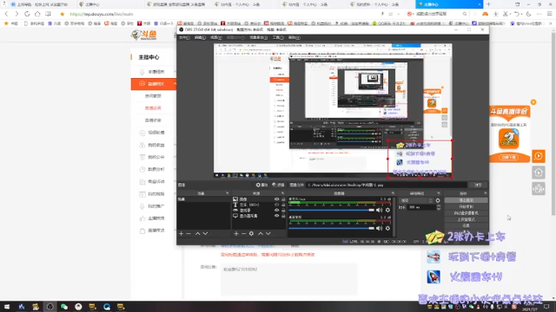Open the source Filters button in OBS
Viewport: 556px width, 312px height.
click(278, 185)
